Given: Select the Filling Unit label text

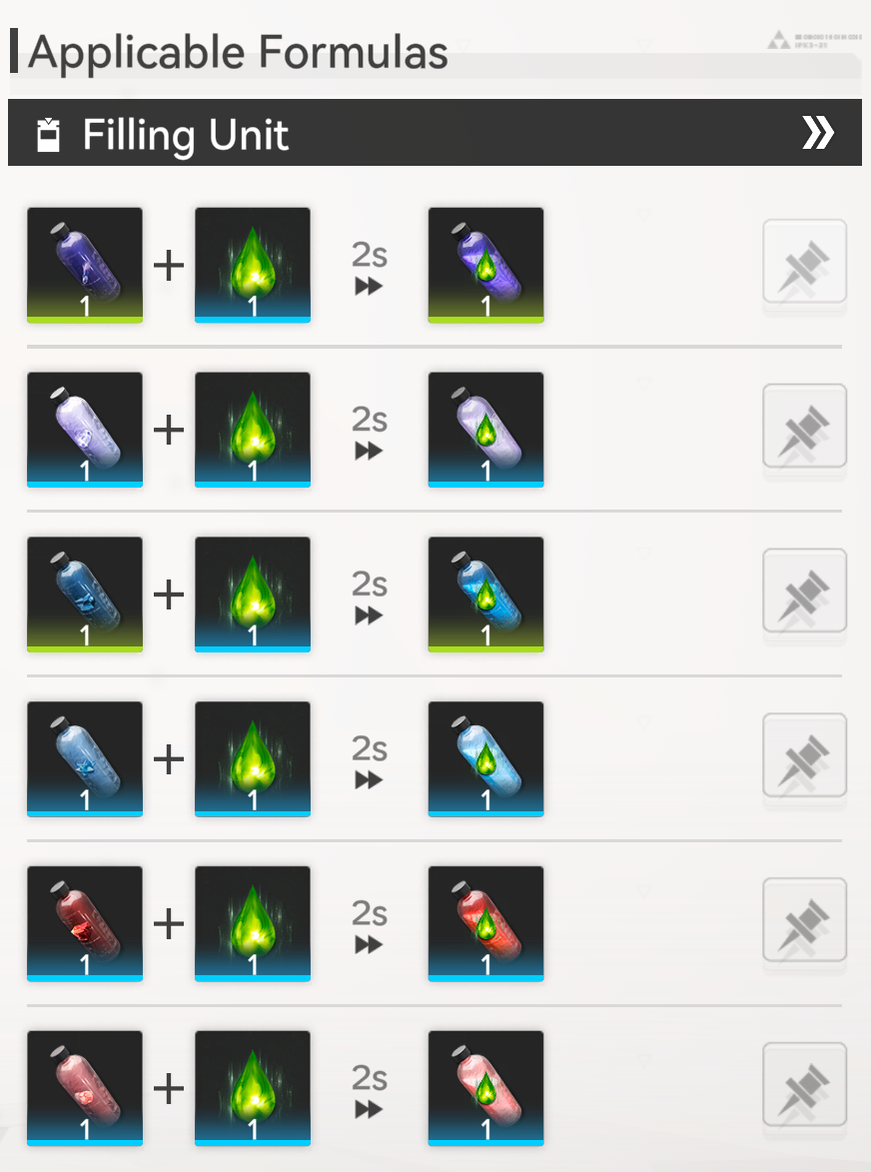Looking at the screenshot, I should [x=185, y=135].
